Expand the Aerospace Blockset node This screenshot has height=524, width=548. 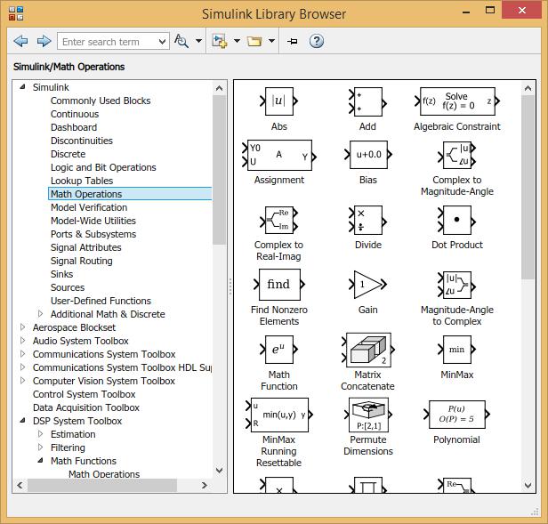click(x=23, y=327)
